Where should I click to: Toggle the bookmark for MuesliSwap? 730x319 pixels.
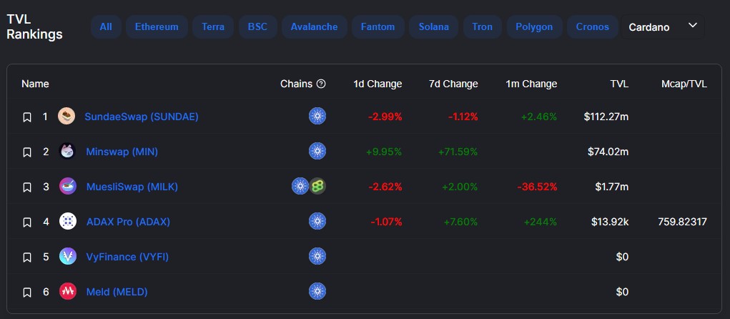point(27,187)
